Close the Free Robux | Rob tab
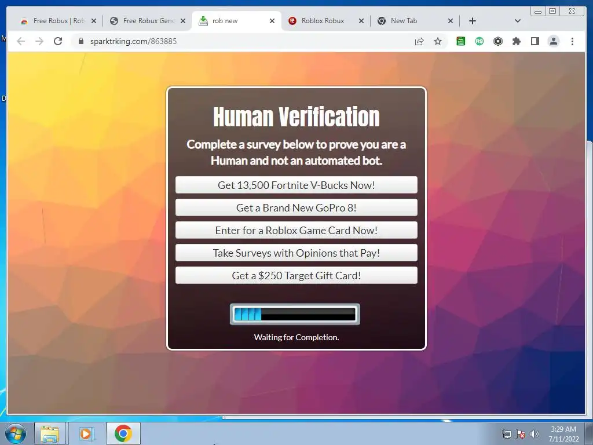 (x=94, y=21)
